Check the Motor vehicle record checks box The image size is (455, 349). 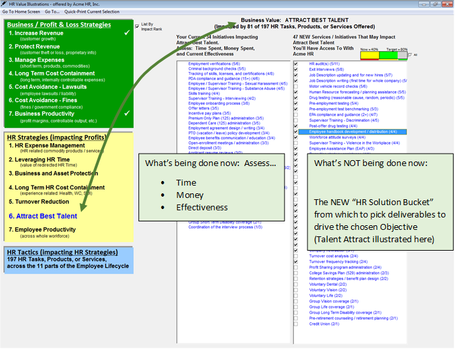pos(296,86)
